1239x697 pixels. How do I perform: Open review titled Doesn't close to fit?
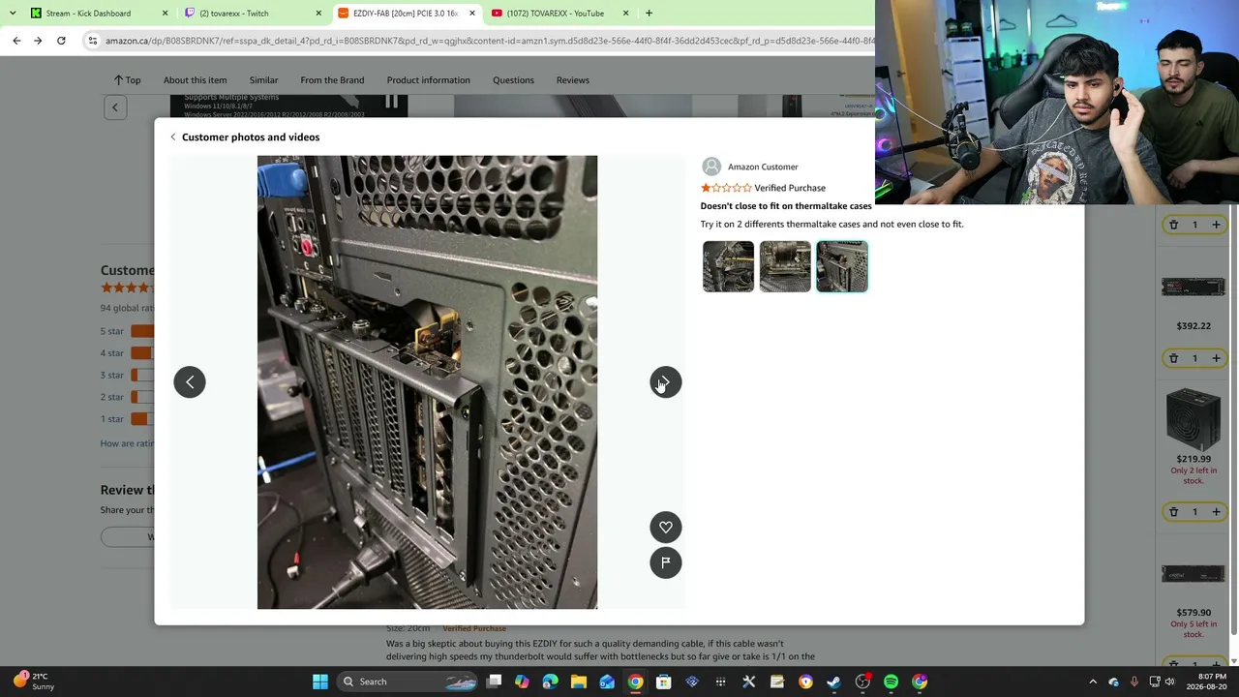[786, 206]
